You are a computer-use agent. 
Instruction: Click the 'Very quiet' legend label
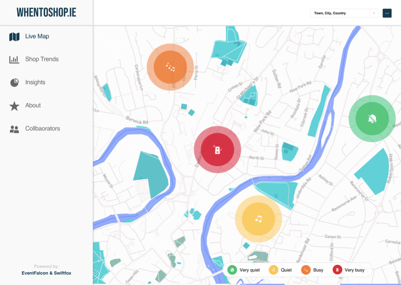click(x=250, y=270)
